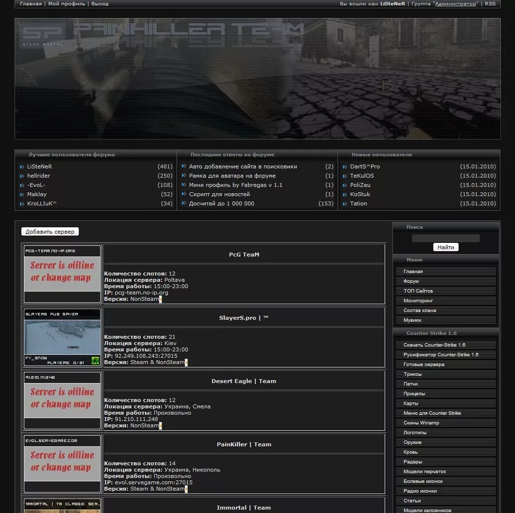This screenshot has width=515, height=513.
Task: Open new user PoliZeu profile
Action: [360, 185]
